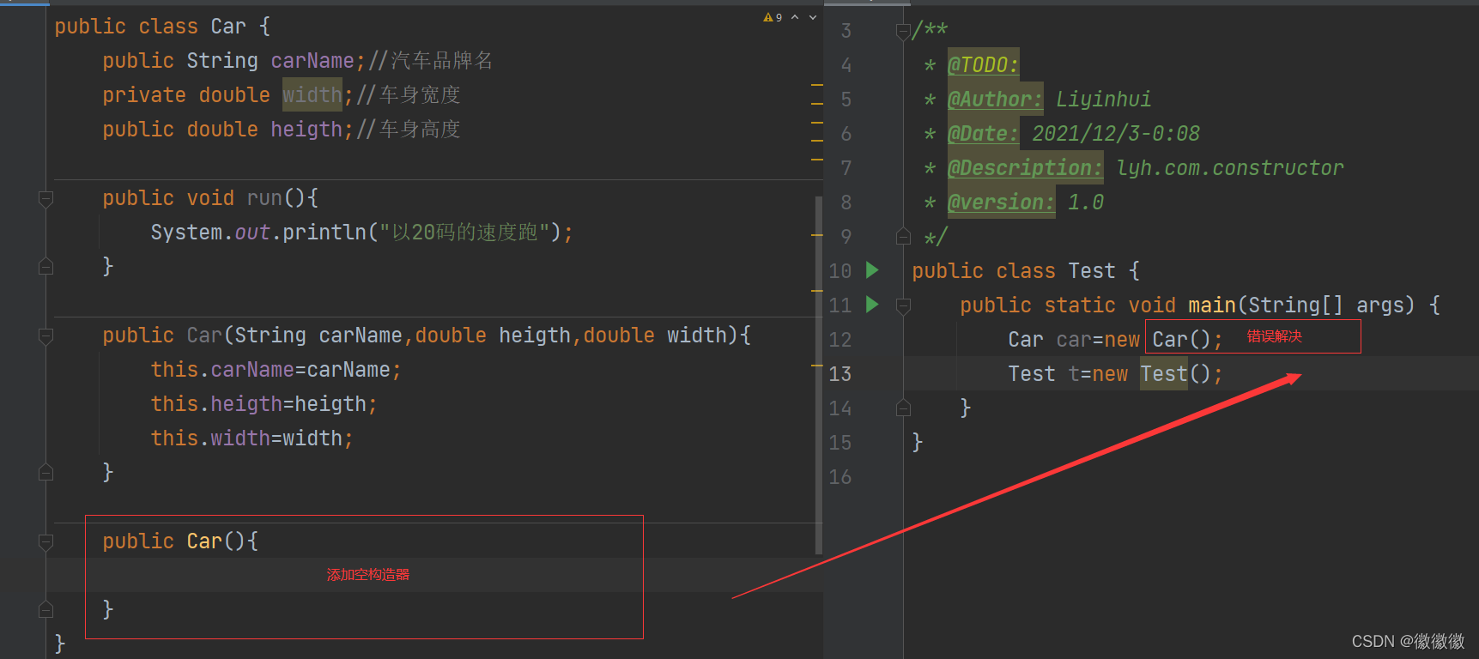The image size is (1479, 659).
Task: Click the highlighted width field declaration
Action: [312, 95]
